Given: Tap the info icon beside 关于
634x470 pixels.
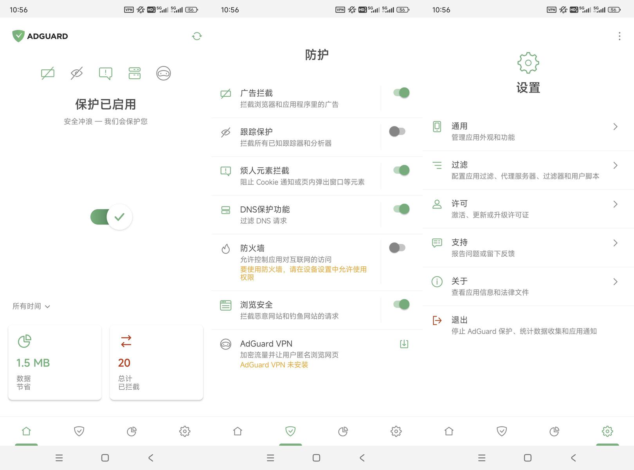Looking at the screenshot, I should [x=437, y=282].
